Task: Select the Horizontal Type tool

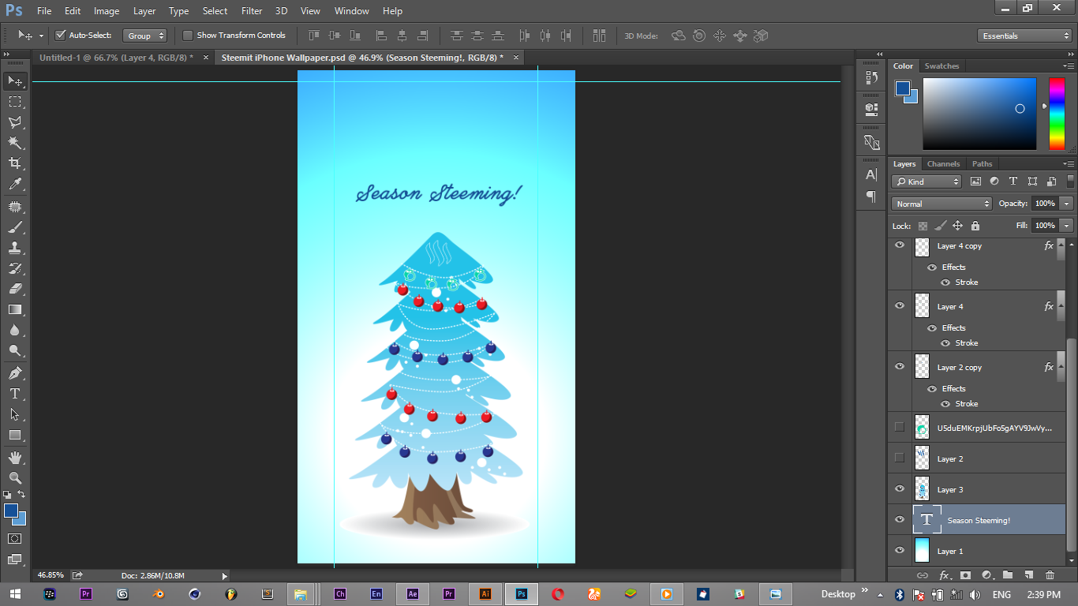Action: pyautogui.click(x=15, y=394)
